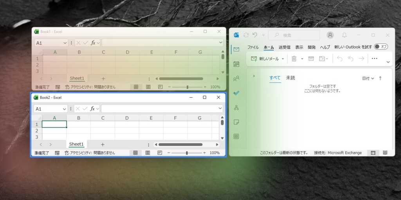Click Insert Function fx in Book1
Screen dimensions: 401x200
click(x=93, y=43)
